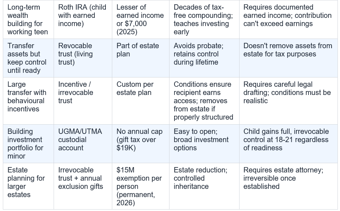The image size is (340, 211).
Task: Select the 'Transfer assets but keep control' cell
Action: 28,58
